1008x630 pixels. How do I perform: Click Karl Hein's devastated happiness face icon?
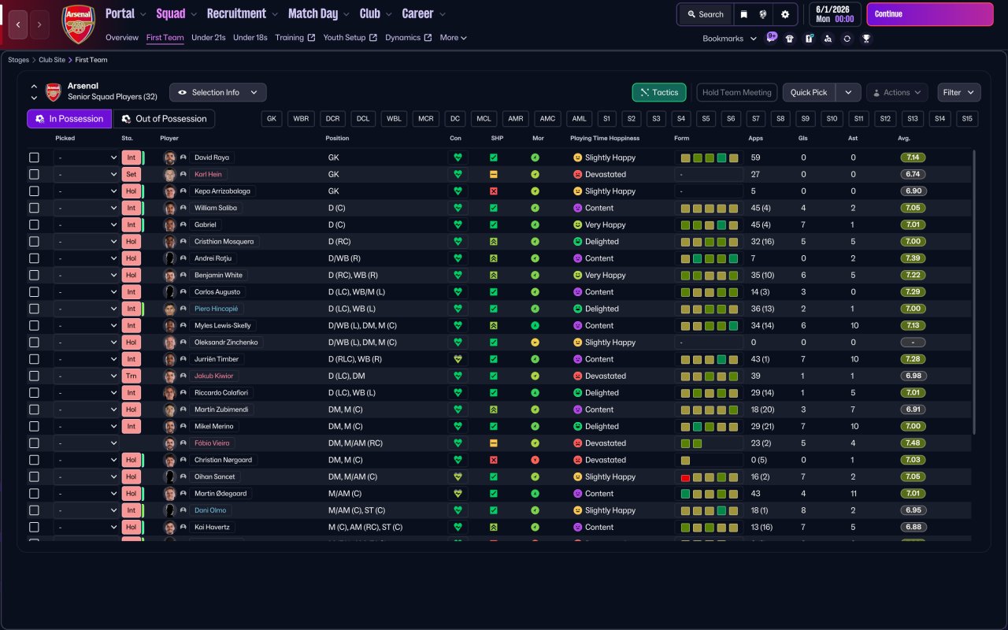pos(577,174)
